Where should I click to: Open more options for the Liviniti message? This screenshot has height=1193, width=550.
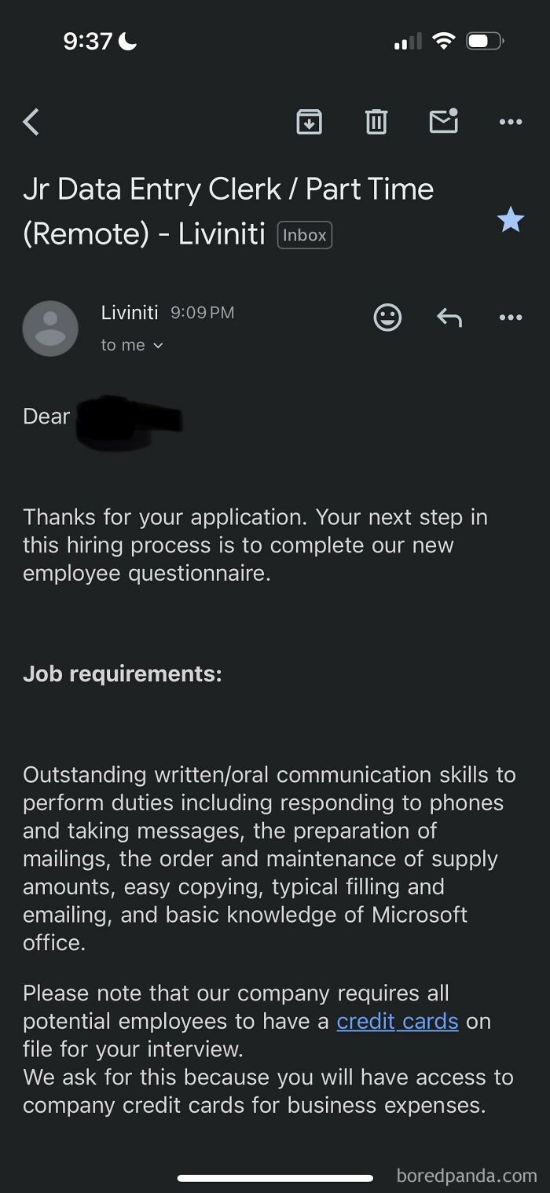click(510, 318)
